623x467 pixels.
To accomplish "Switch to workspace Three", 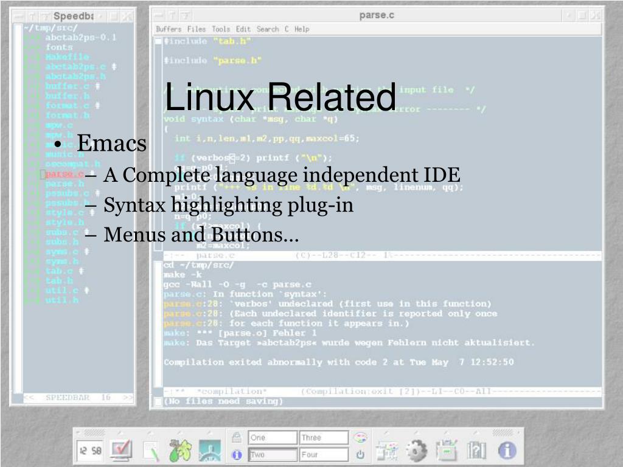I will 324,437.
